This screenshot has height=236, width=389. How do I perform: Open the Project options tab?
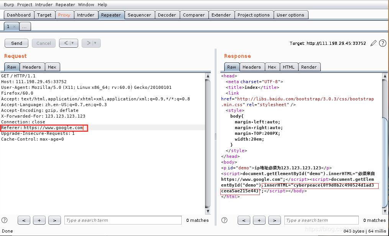tap(254, 15)
